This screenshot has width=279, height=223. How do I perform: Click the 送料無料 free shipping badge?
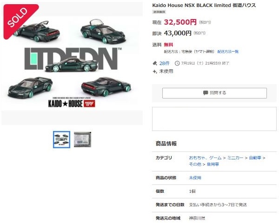tap(159, 12)
